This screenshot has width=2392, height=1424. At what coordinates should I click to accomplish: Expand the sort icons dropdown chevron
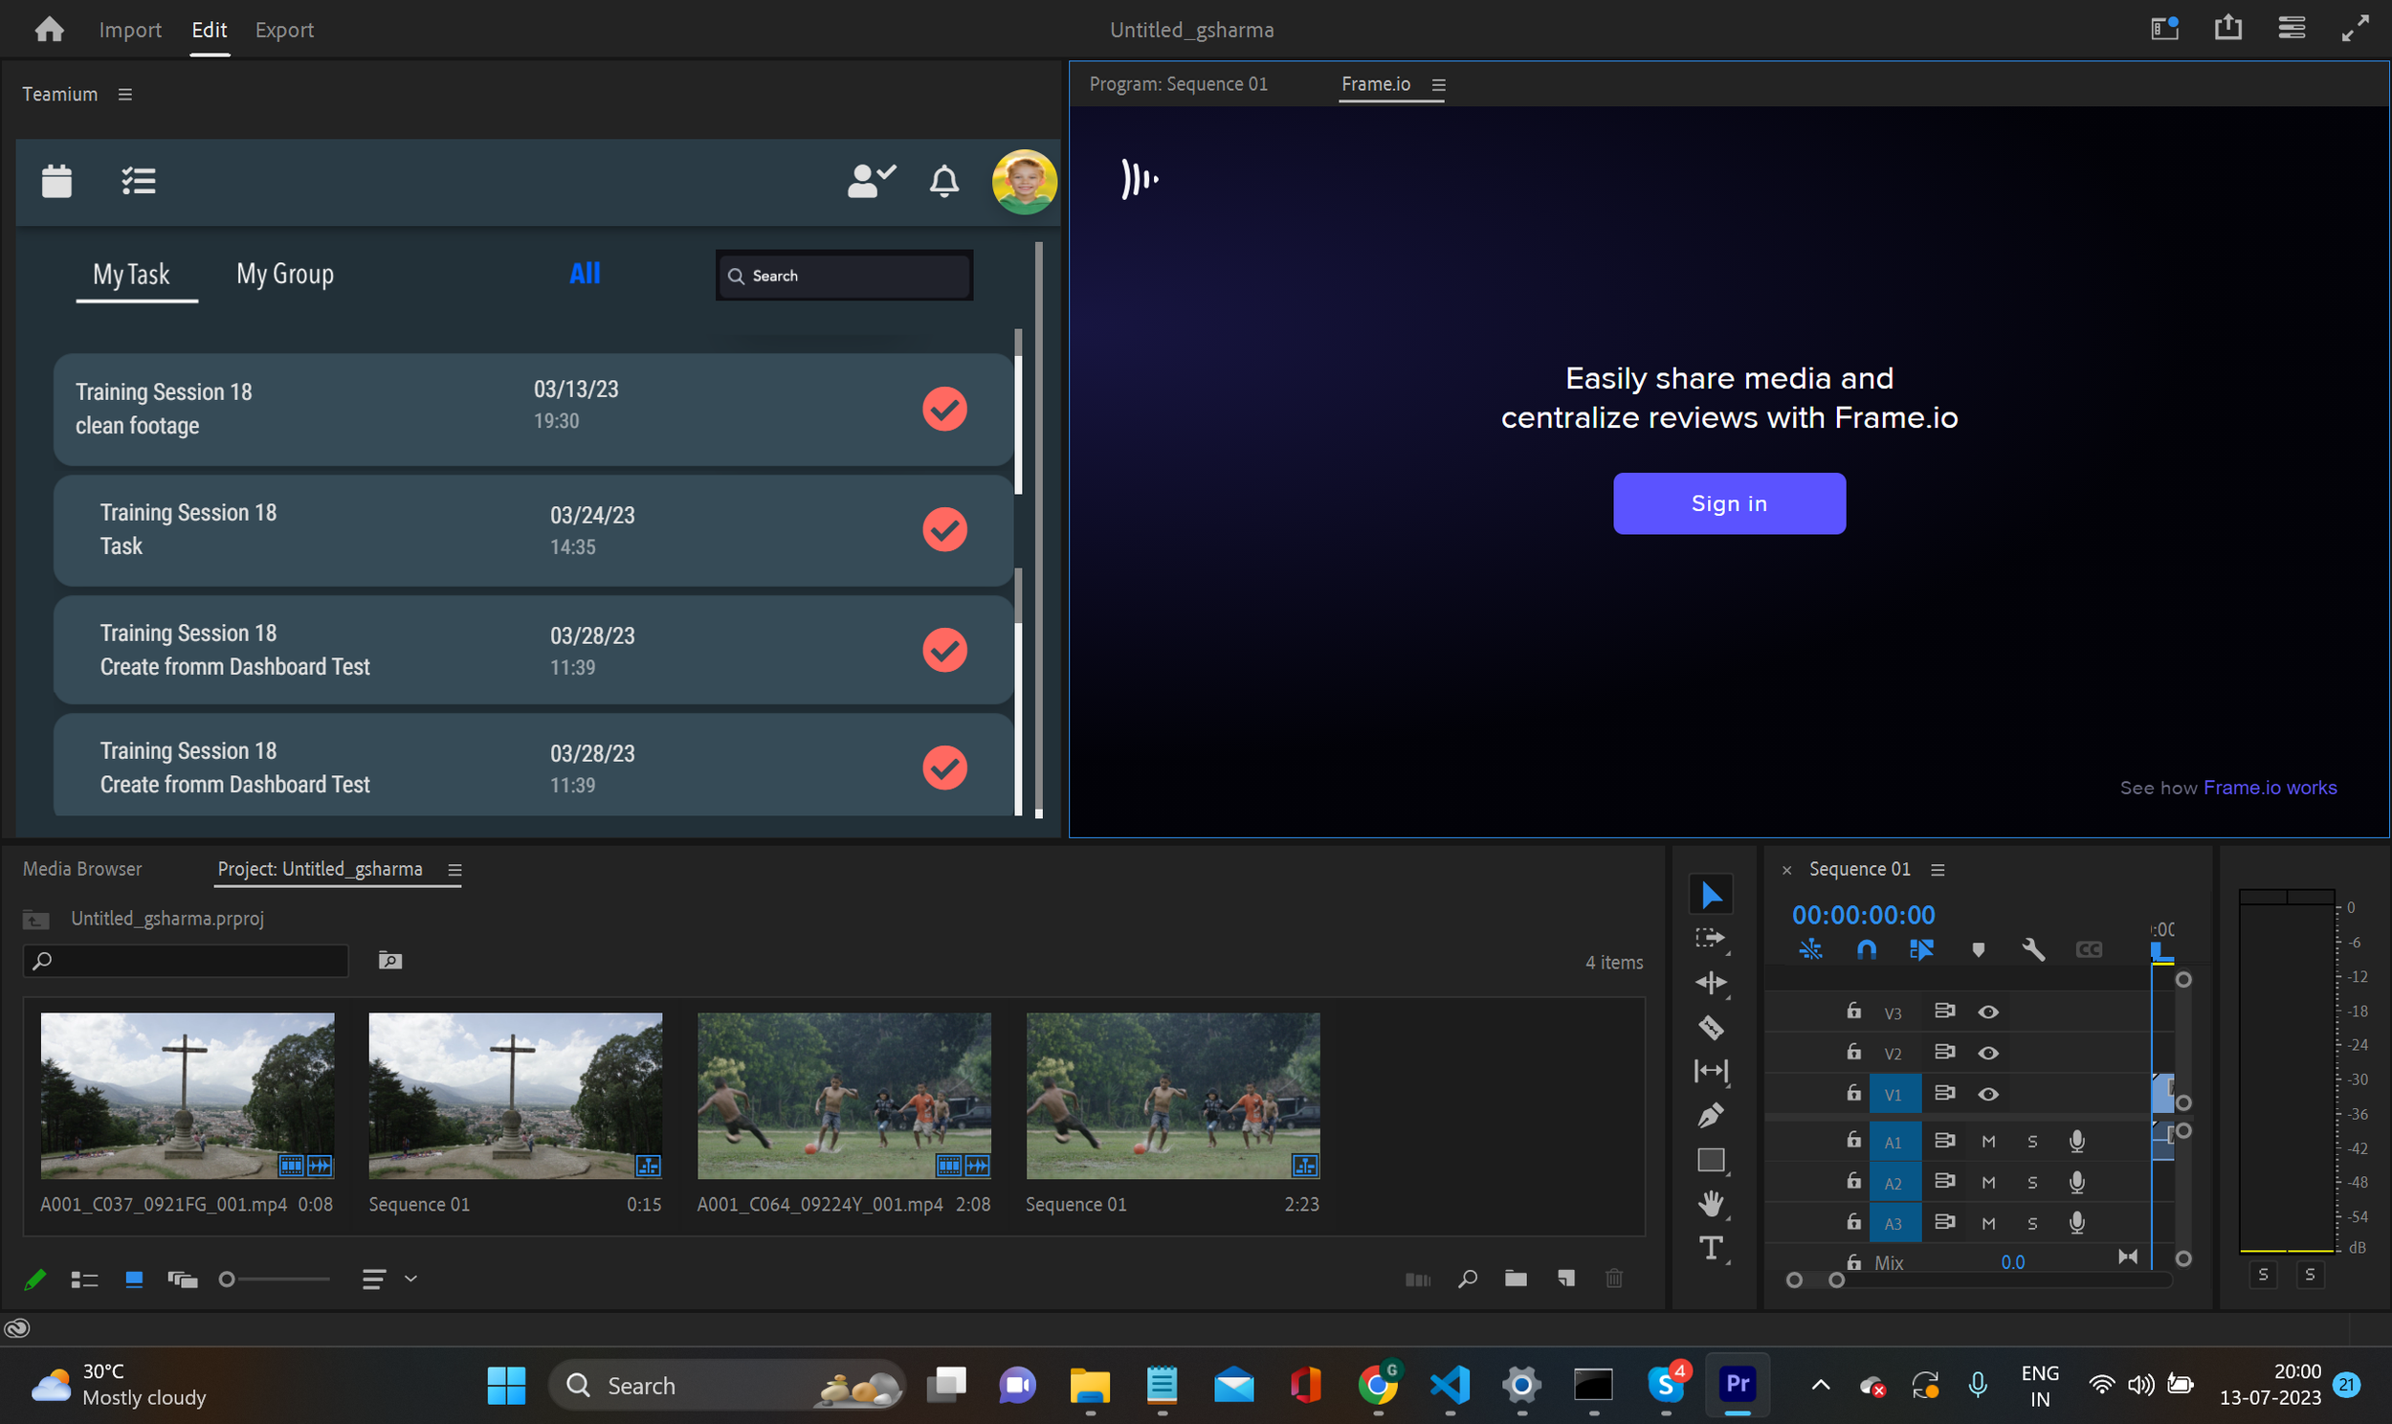pyautogui.click(x=410, y=1279)
